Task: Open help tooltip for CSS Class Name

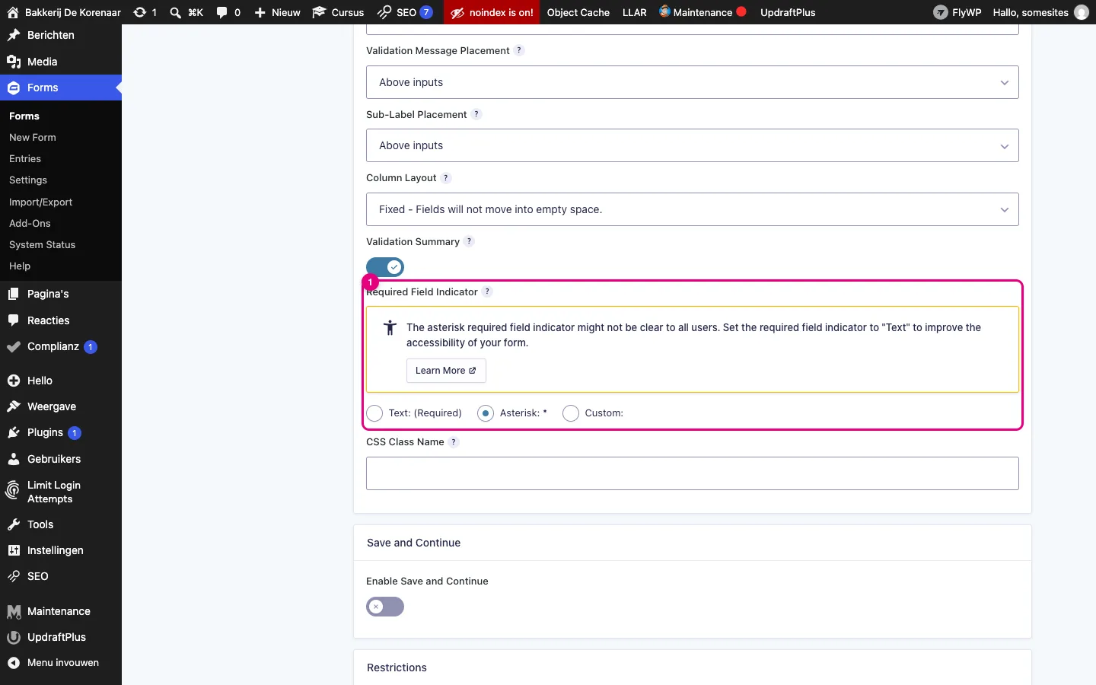Action: (x=454, y=441)
